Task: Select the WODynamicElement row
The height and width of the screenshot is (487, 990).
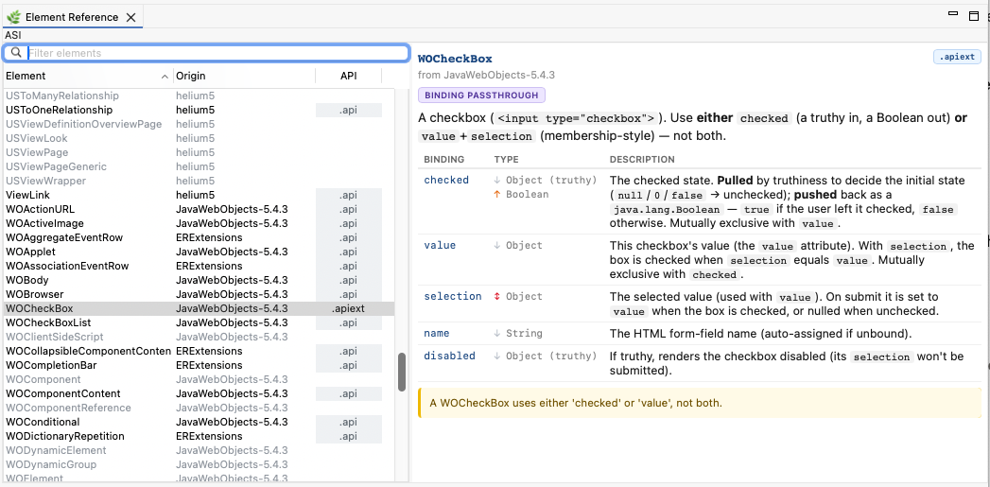Action: click(199, 450)
